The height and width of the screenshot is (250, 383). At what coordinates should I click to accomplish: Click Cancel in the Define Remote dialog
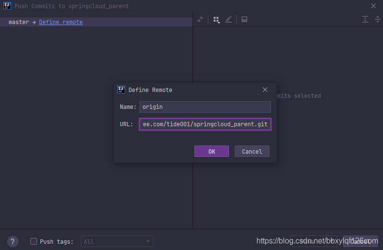252,151
